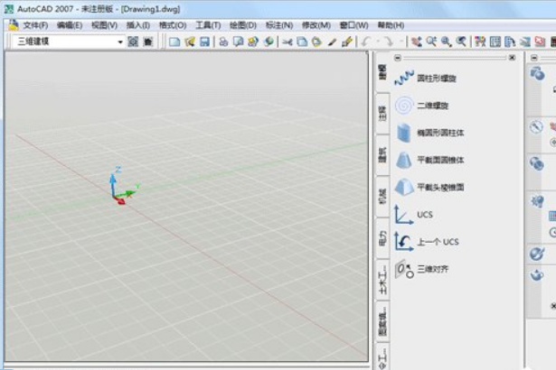Select the 三维对齐 tool
The height and width of the screenshot is (370, 556).
click(421, 269)
